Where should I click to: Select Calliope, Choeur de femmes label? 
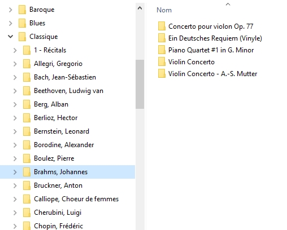point(76,199)
